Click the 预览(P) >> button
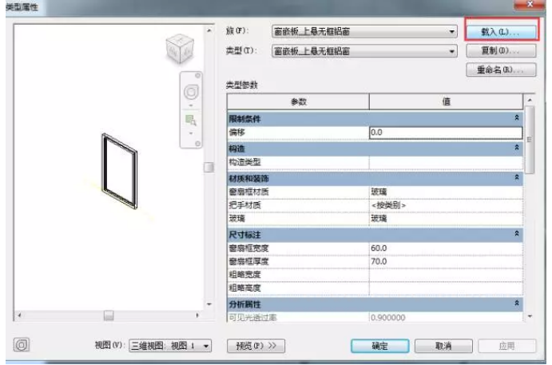The height and width of the screenshot is (365, 552). click(256, 346)
